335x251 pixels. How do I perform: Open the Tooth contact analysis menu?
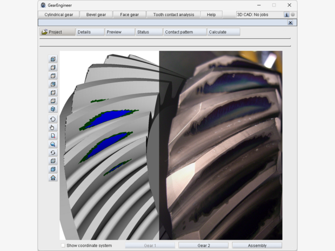[x=173, y=15]
